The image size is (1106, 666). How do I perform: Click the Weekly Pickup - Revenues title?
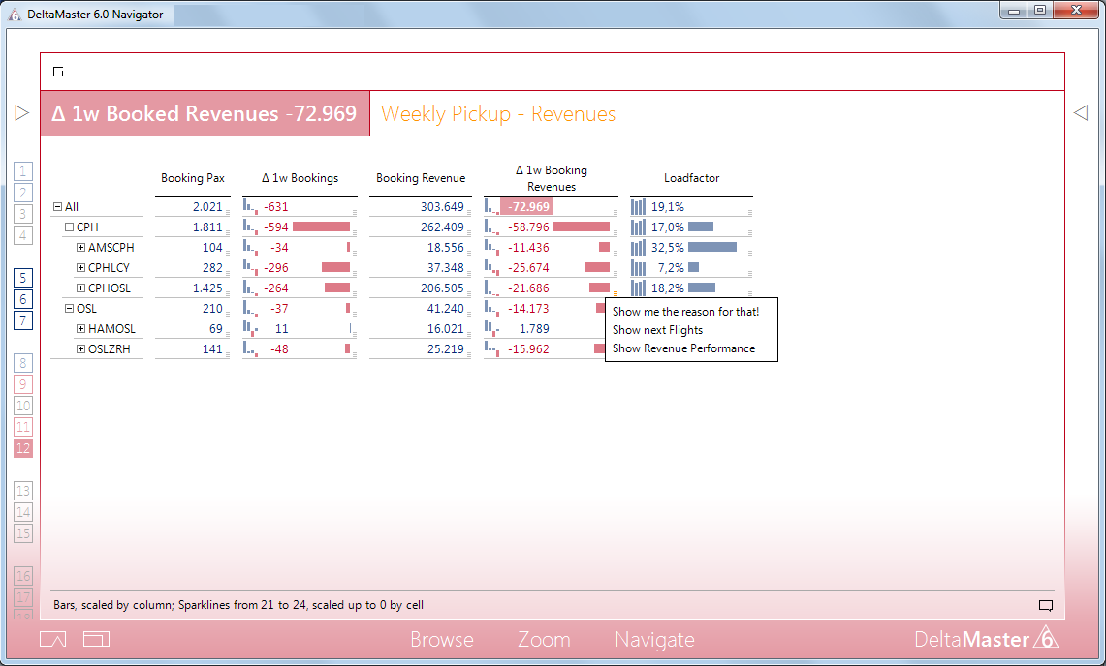click(498, 114)
